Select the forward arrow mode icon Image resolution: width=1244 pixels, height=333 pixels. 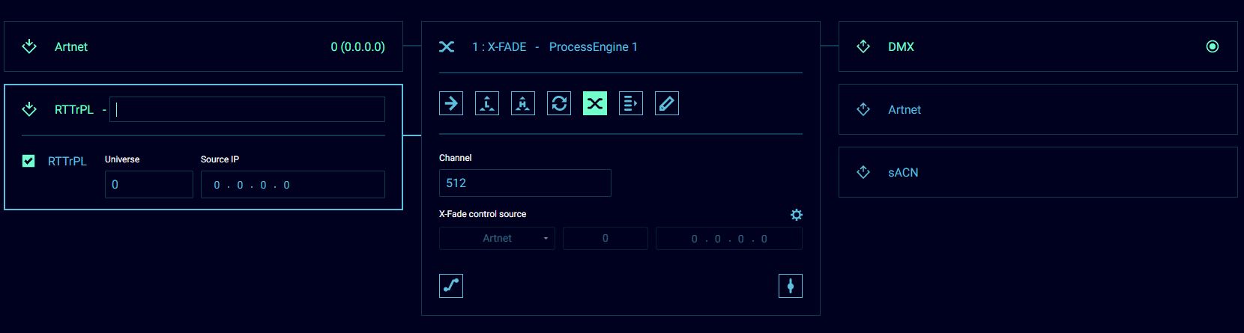coord(451,103)
